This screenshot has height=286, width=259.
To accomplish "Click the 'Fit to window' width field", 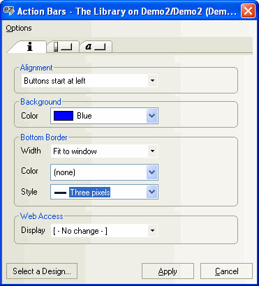I will click(x=104, y=151).
